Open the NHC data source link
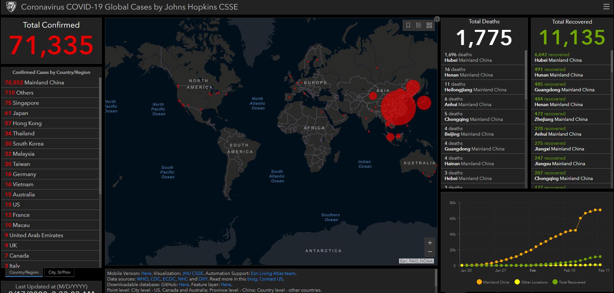This screenshot has height=293, width=614. (183, 279)
